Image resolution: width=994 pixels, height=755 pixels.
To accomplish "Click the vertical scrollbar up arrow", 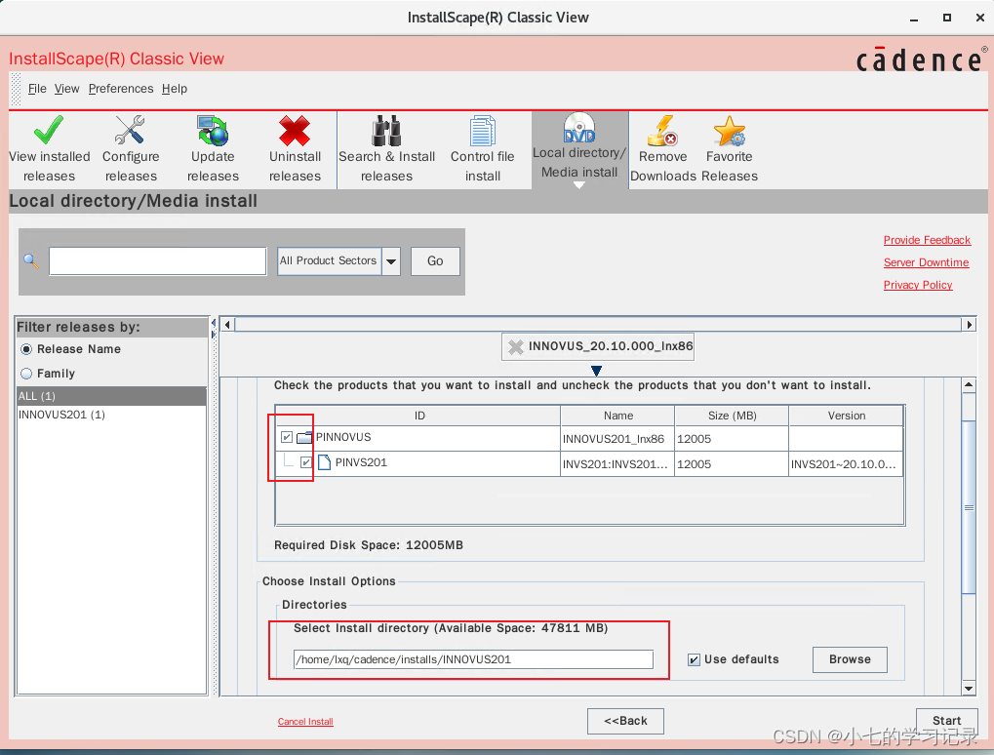I will click(x=968, y=384).
